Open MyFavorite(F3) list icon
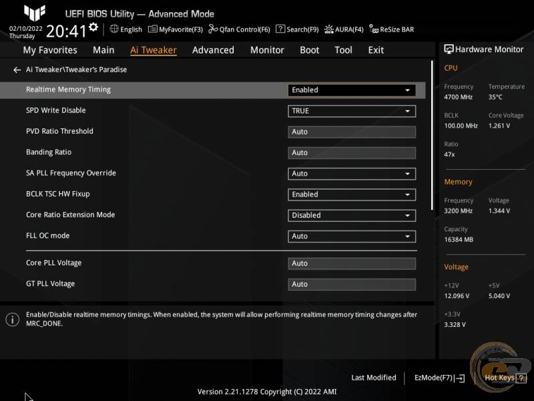Image resolution: width=534 pixels, height=401 pixels. point(153,29)
